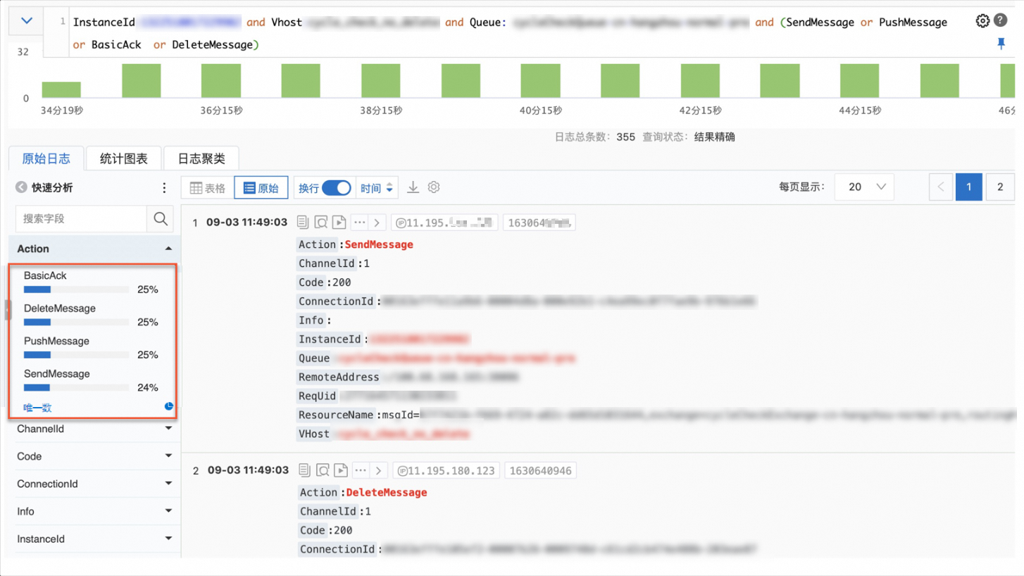
Task: Open query settings gear icon
Action: click(982, 21)
